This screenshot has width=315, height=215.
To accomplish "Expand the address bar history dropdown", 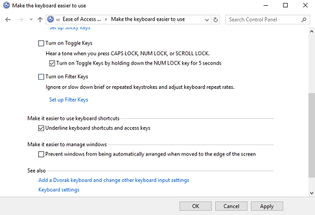I will [x=205, y=19].
